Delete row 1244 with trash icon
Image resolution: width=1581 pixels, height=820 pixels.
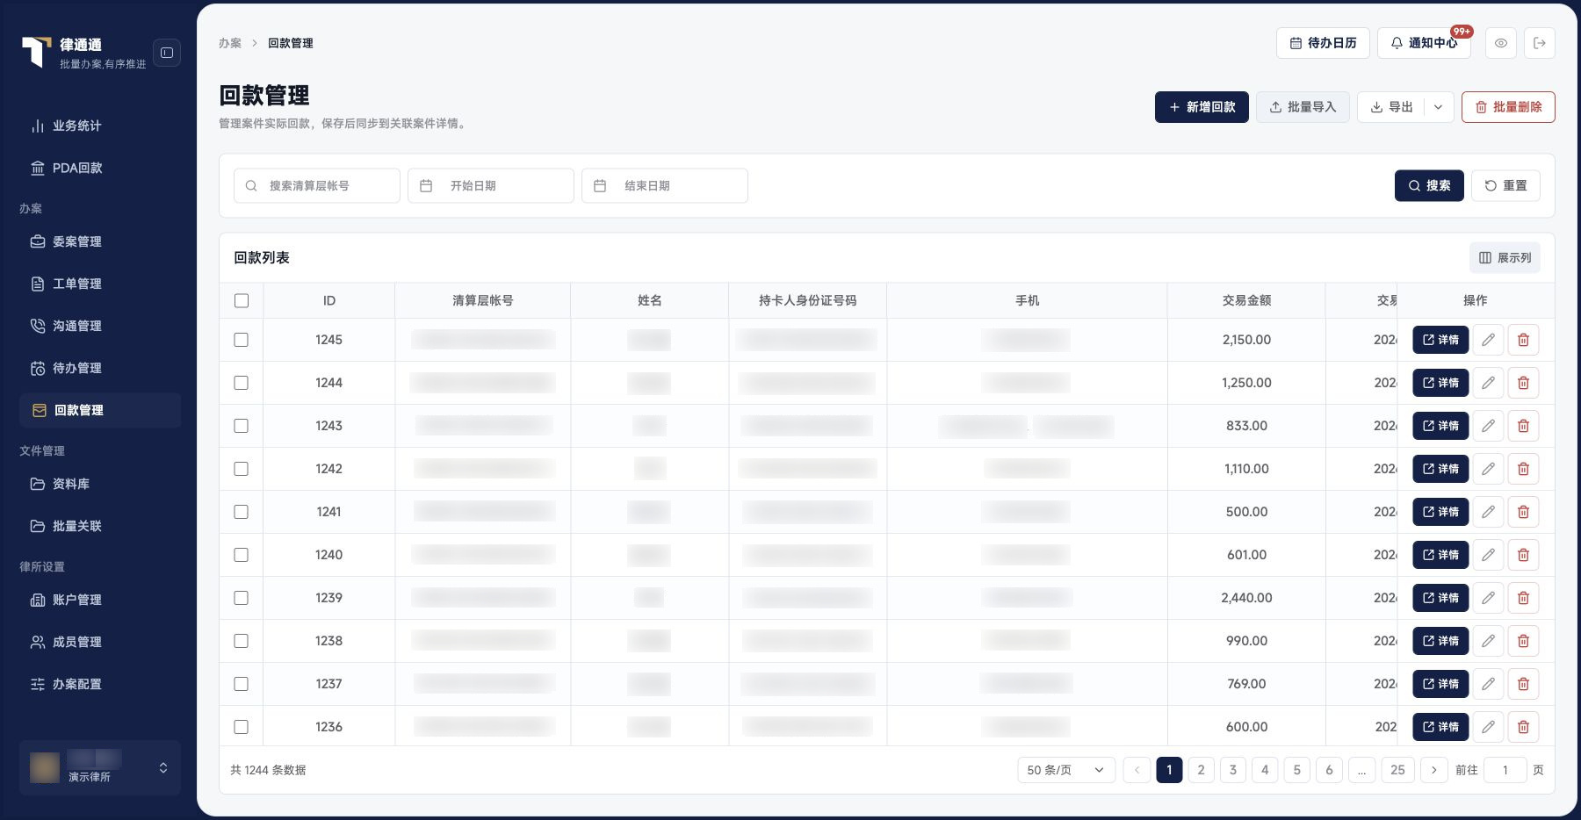(x=1524, y=383)
